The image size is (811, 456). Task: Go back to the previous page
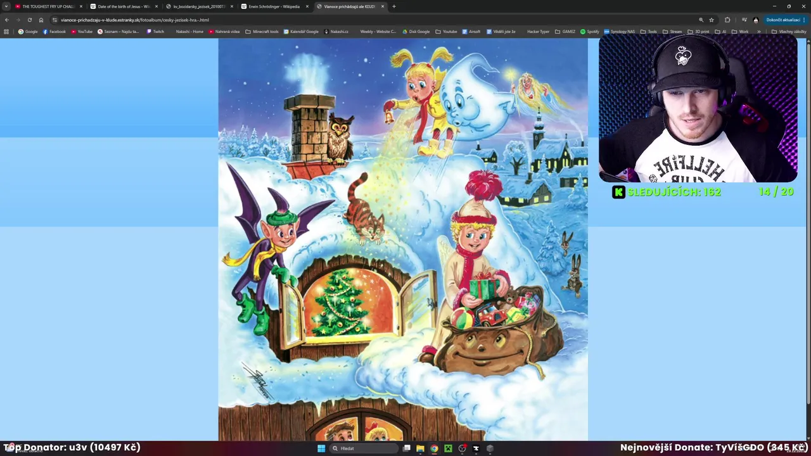[x=6, y=20]
